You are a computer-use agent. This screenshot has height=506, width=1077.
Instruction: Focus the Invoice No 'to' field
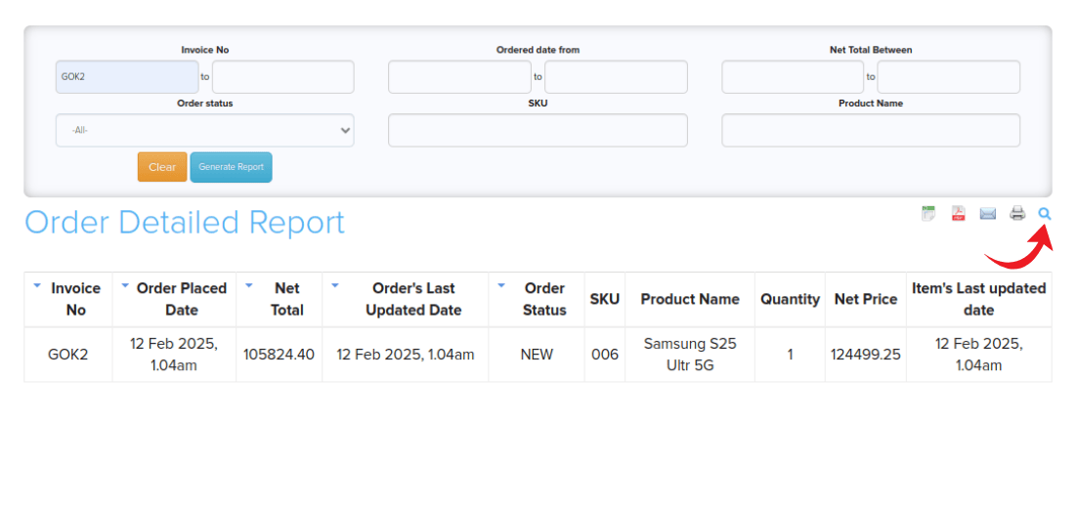click(283, 77)
